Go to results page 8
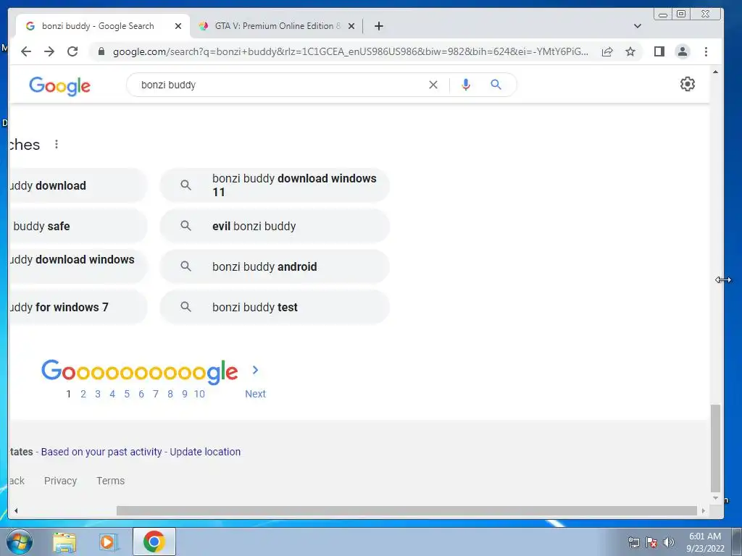The width and height of the screenshot is (742, 556). click(170, 394)
